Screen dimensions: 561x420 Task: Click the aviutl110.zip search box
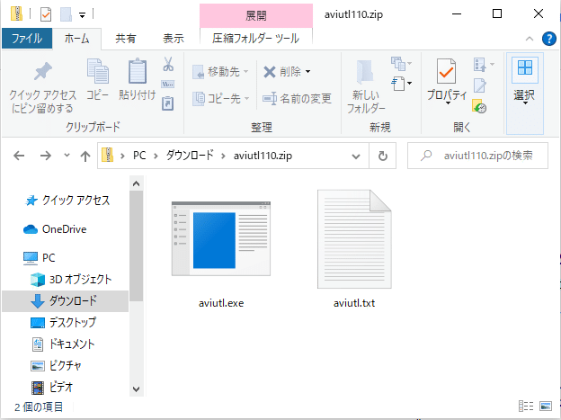pyautogui.click(x=477, y=156)
